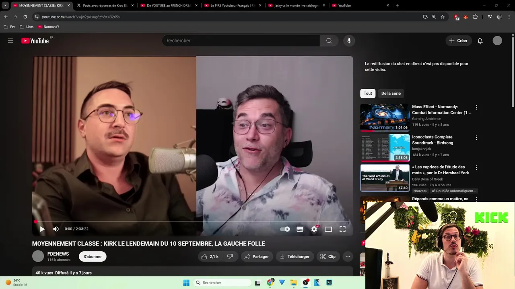
Task: Click the magnifier search button in YouTube
Action: click(x=329, y=41)
